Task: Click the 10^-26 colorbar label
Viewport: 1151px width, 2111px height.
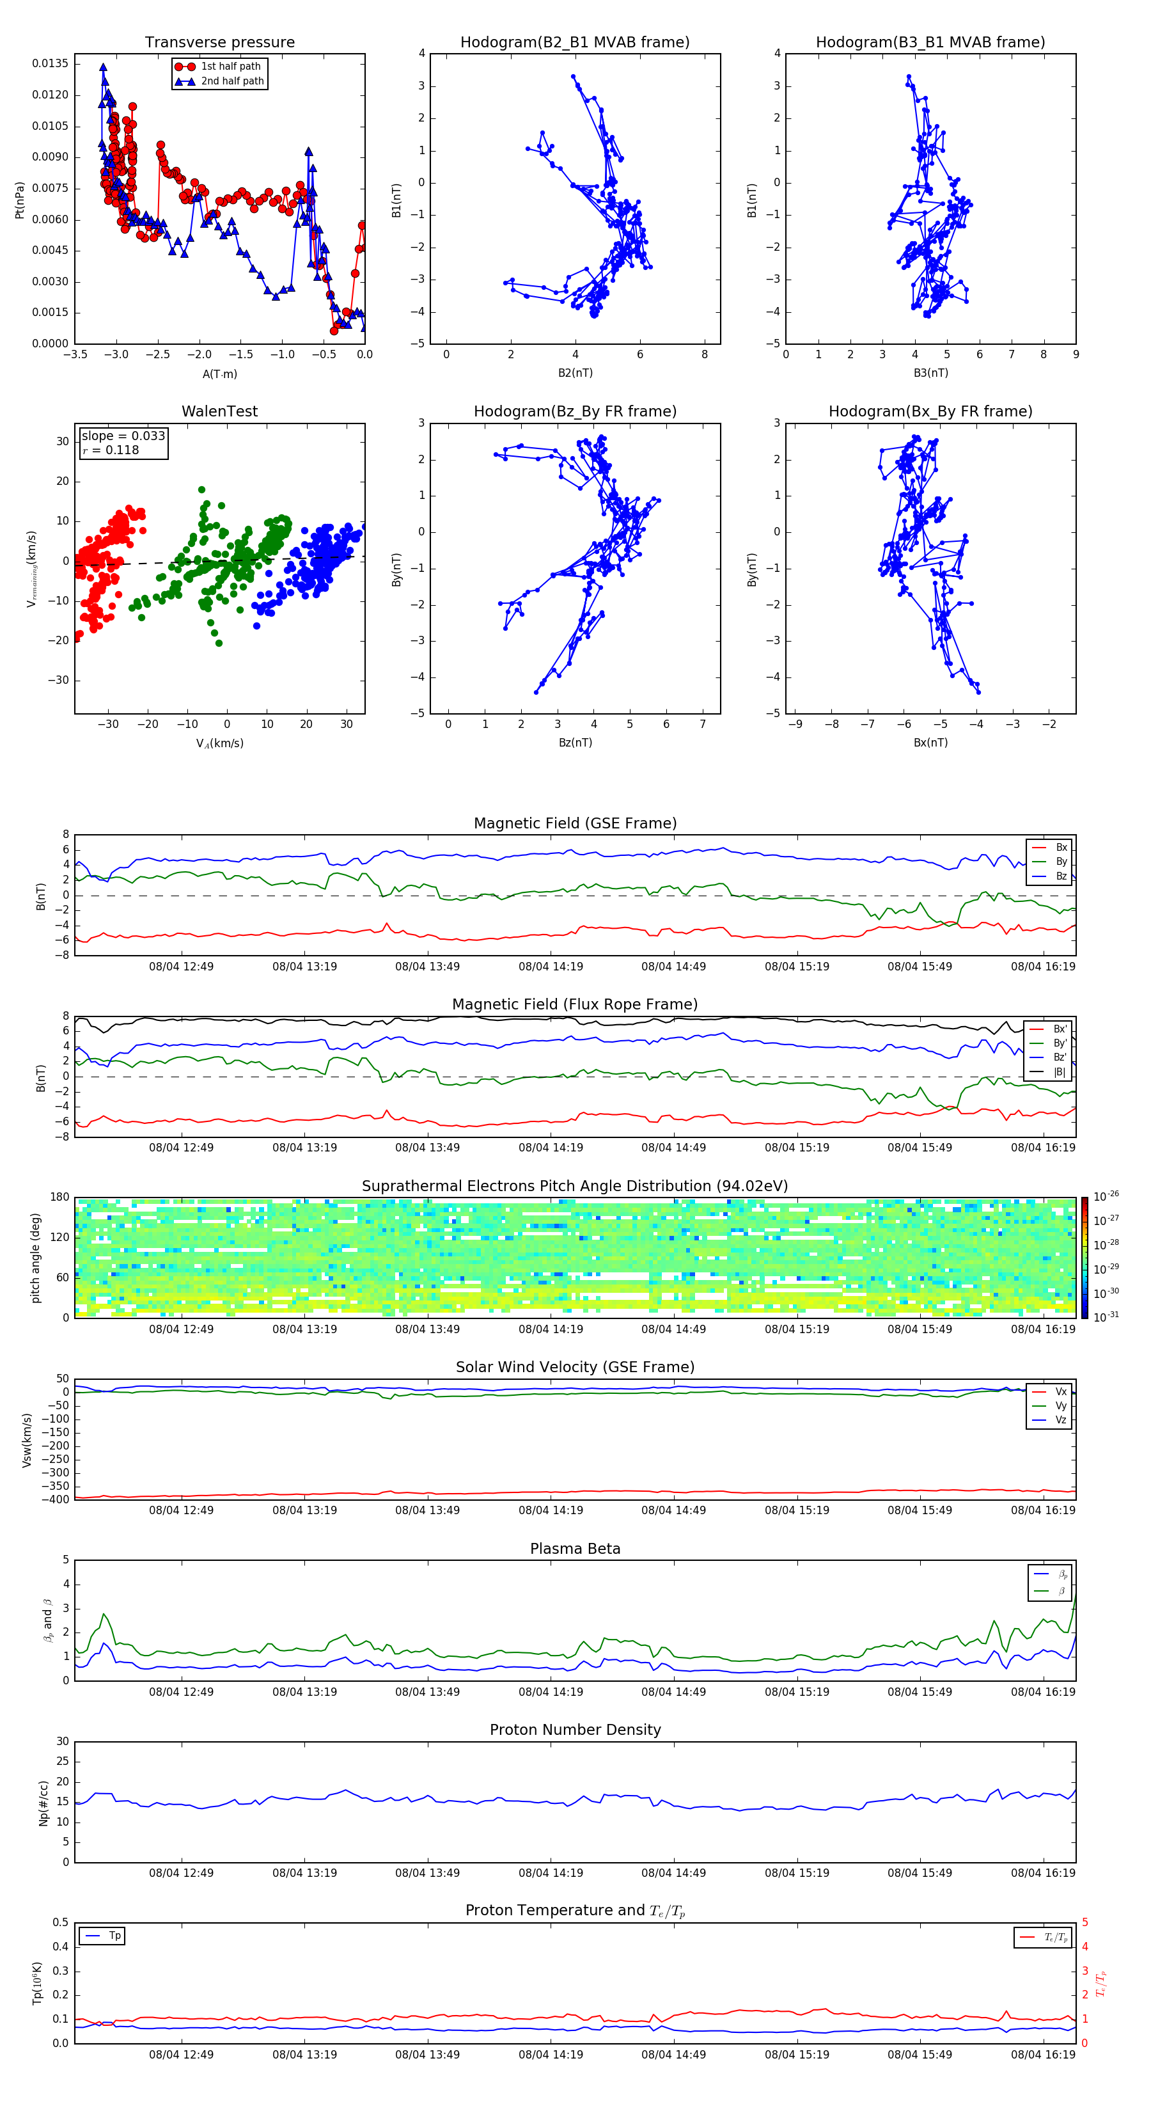Action: pos(1106,1196)
